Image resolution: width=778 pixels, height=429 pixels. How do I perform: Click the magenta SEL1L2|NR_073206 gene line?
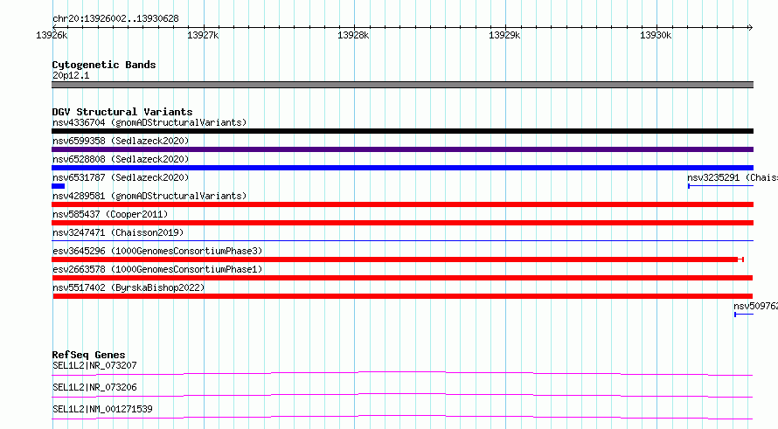[402, 395]
